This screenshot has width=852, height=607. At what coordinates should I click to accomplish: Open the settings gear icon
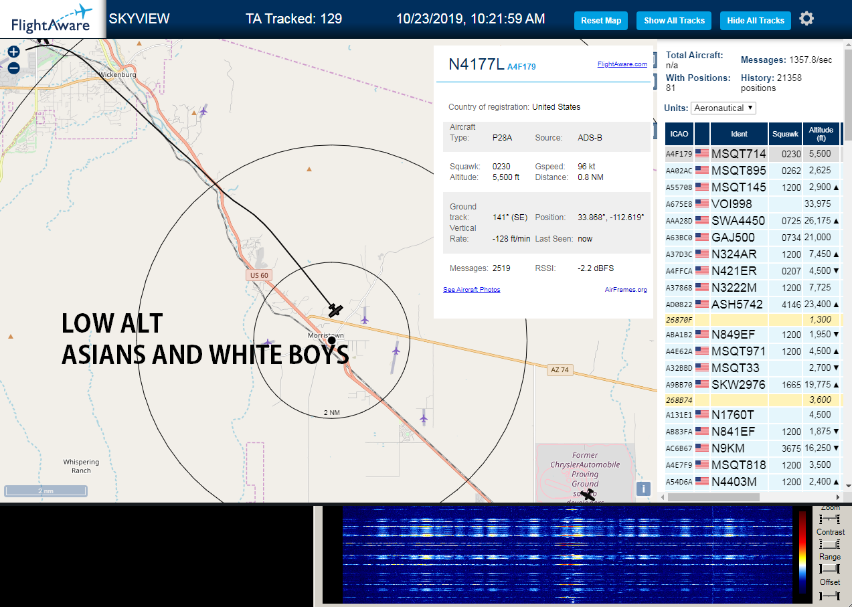[806, 19]
